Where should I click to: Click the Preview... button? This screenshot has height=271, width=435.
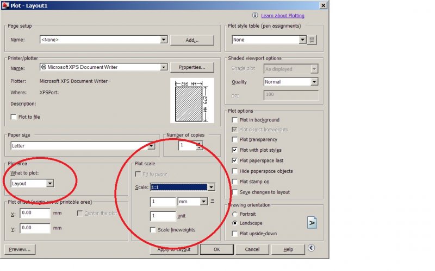click(x=20, y=249)
